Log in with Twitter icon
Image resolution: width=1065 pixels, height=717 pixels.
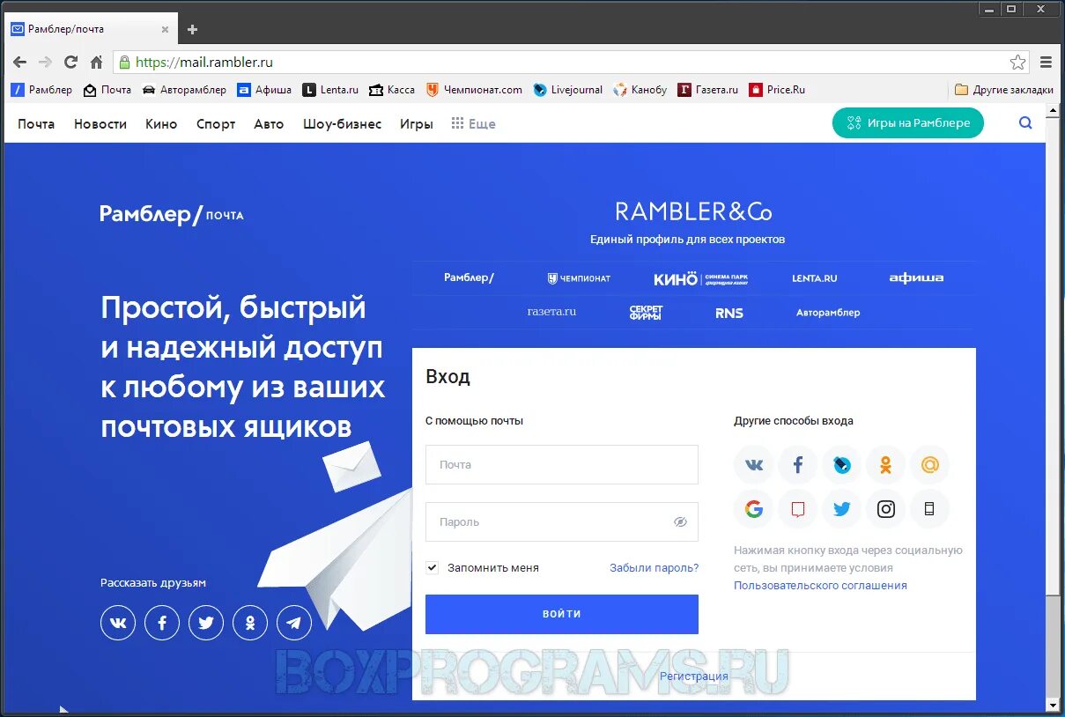(x=842, y=509)
